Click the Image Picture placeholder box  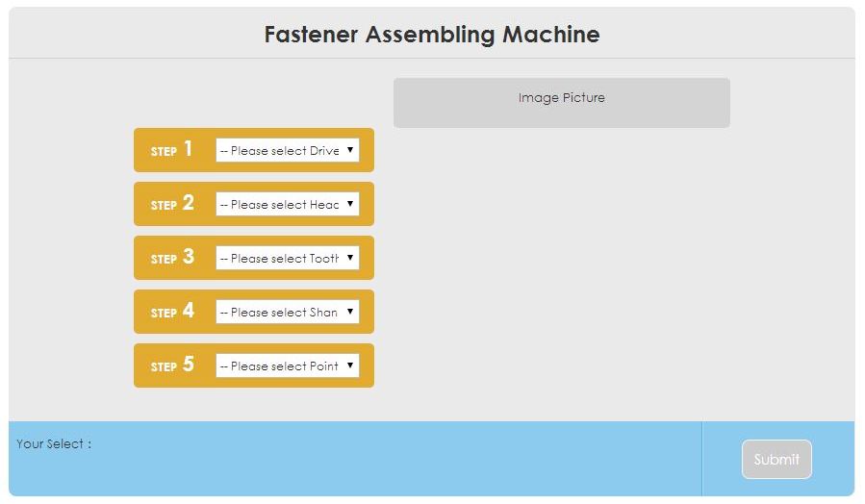(x=561, y=103)
